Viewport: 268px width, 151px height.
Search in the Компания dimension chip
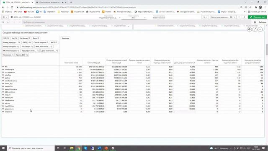coord(13,55)
